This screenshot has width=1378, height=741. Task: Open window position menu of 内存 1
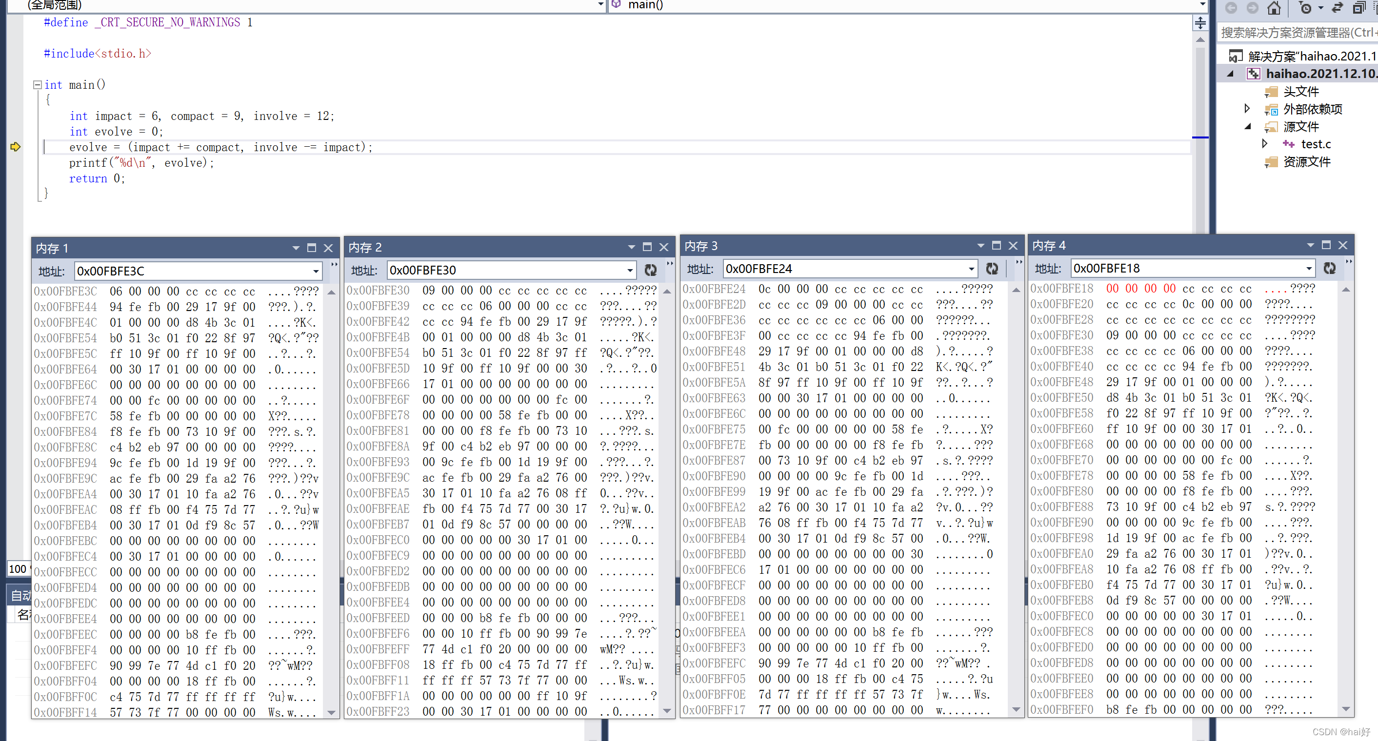(x=296, y=248)
